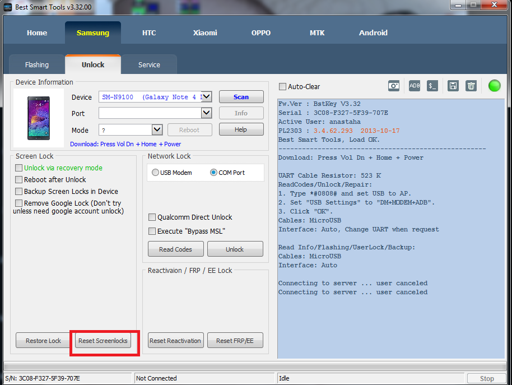Click the Reset Screenlocks button
The height and width of the screenshot is (385, 512).
(103, 340)
